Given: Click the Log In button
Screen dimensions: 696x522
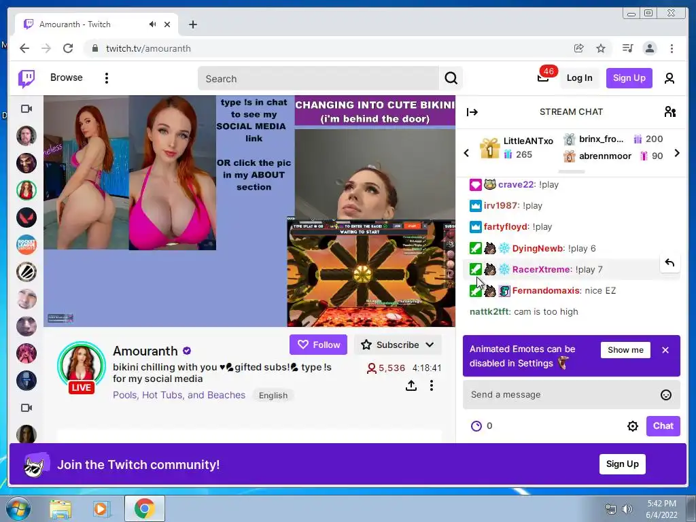Looking at the screenshot, I should pos(579,78).
